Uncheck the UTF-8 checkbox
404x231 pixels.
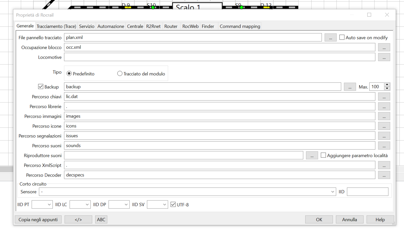pyautogui.click(x=173, y=204)
